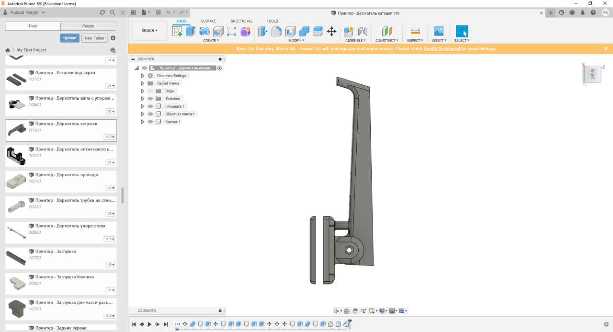Open job status clock icon
This screenshot has width=613, height=332.
[572, 13]
